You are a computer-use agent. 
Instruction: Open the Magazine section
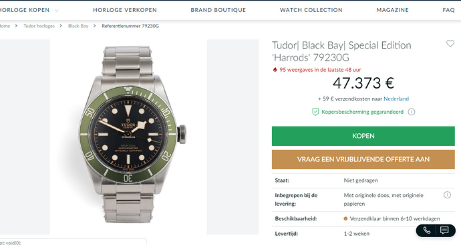coord(392,10)
